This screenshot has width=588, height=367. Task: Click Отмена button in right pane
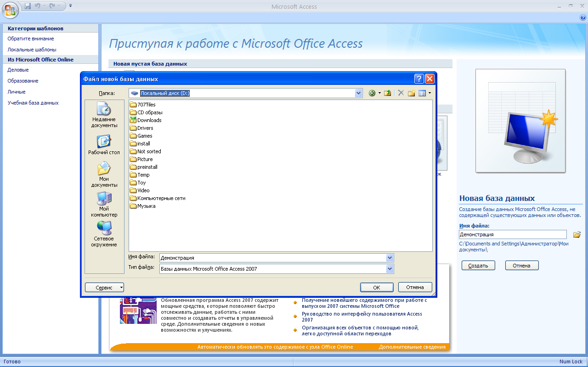[x=522, y=266]
